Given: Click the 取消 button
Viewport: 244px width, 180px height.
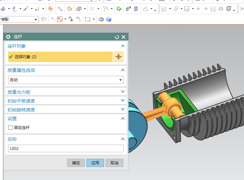Looking at the screenshot, I should pos(114,163).
